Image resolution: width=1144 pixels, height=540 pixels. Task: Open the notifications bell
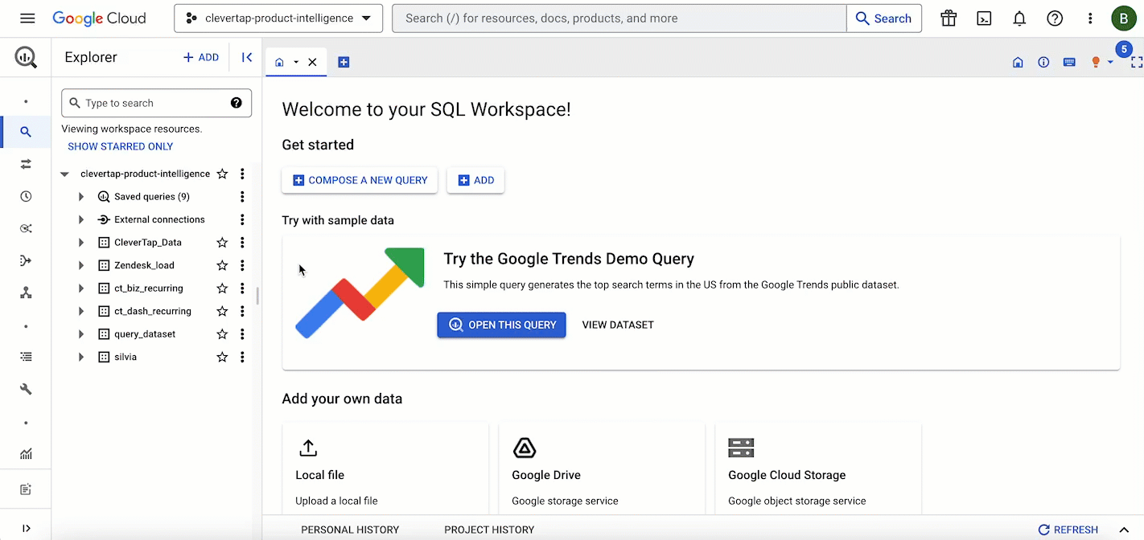[x=1019, y=18]
